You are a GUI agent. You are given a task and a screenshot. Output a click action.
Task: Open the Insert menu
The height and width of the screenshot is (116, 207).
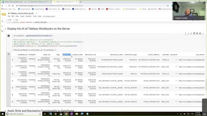pos(22,16)
